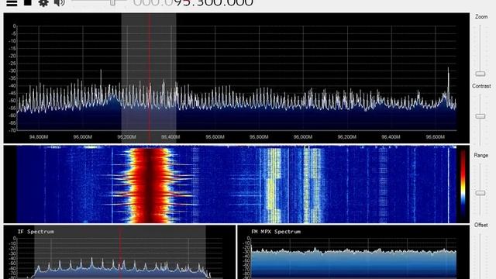Click the Offset slider track

click(x=480, y=257)
